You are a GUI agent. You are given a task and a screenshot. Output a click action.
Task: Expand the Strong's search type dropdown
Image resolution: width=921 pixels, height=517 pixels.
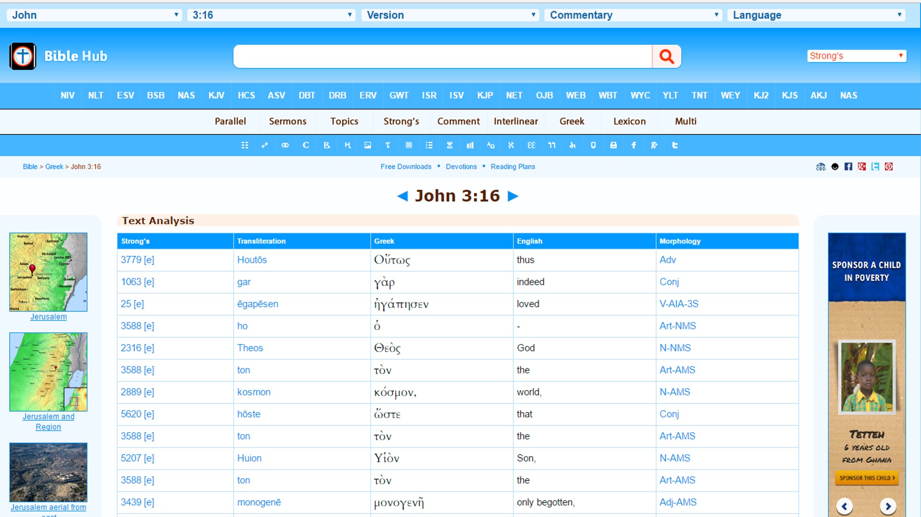click(856, 56)
